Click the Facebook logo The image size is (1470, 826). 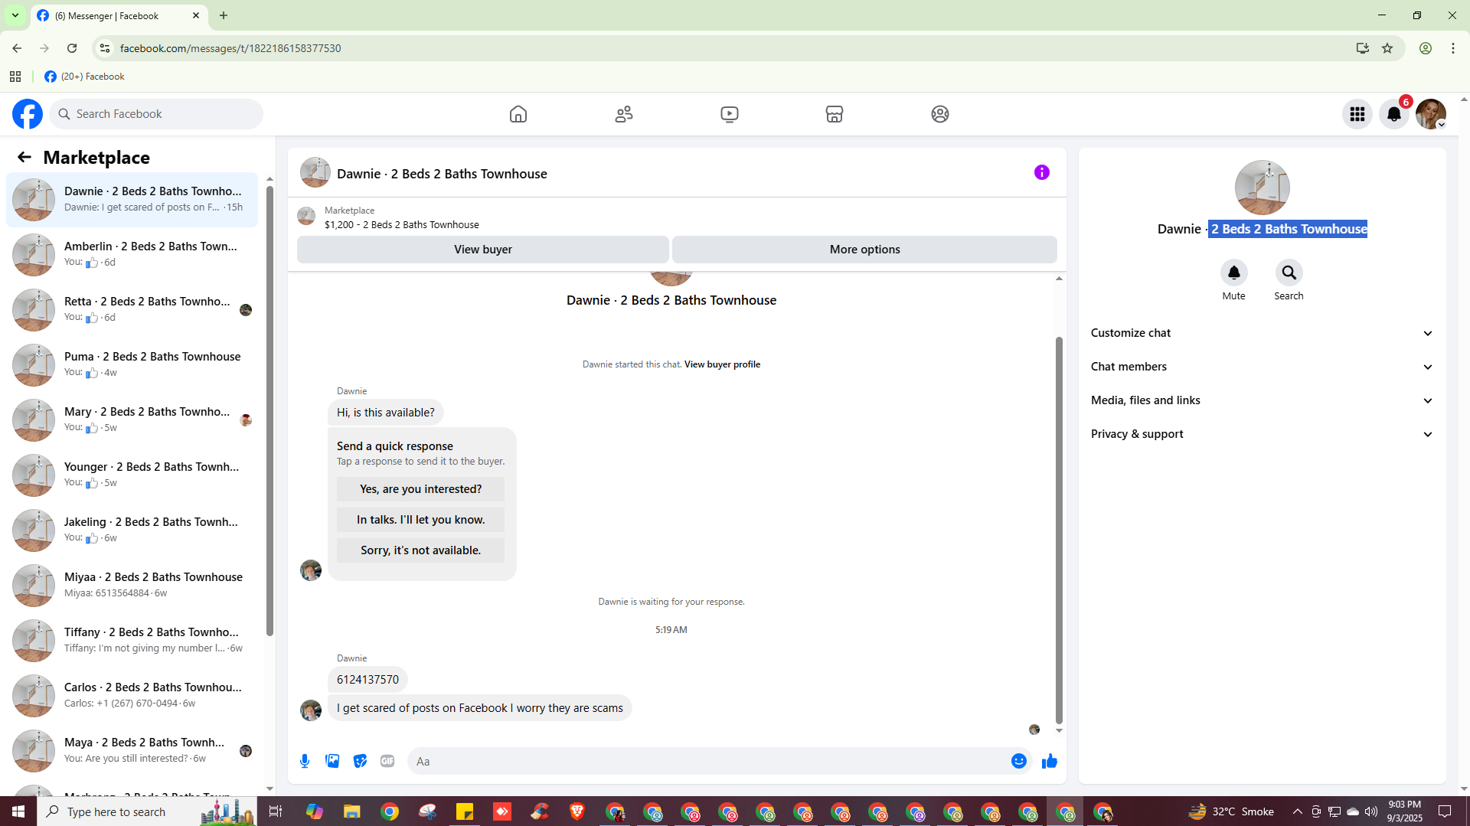(x=28, y=114)
